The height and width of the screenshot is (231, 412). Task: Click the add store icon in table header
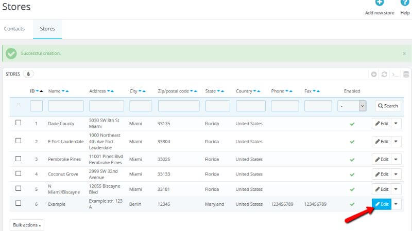pos(374,74)
